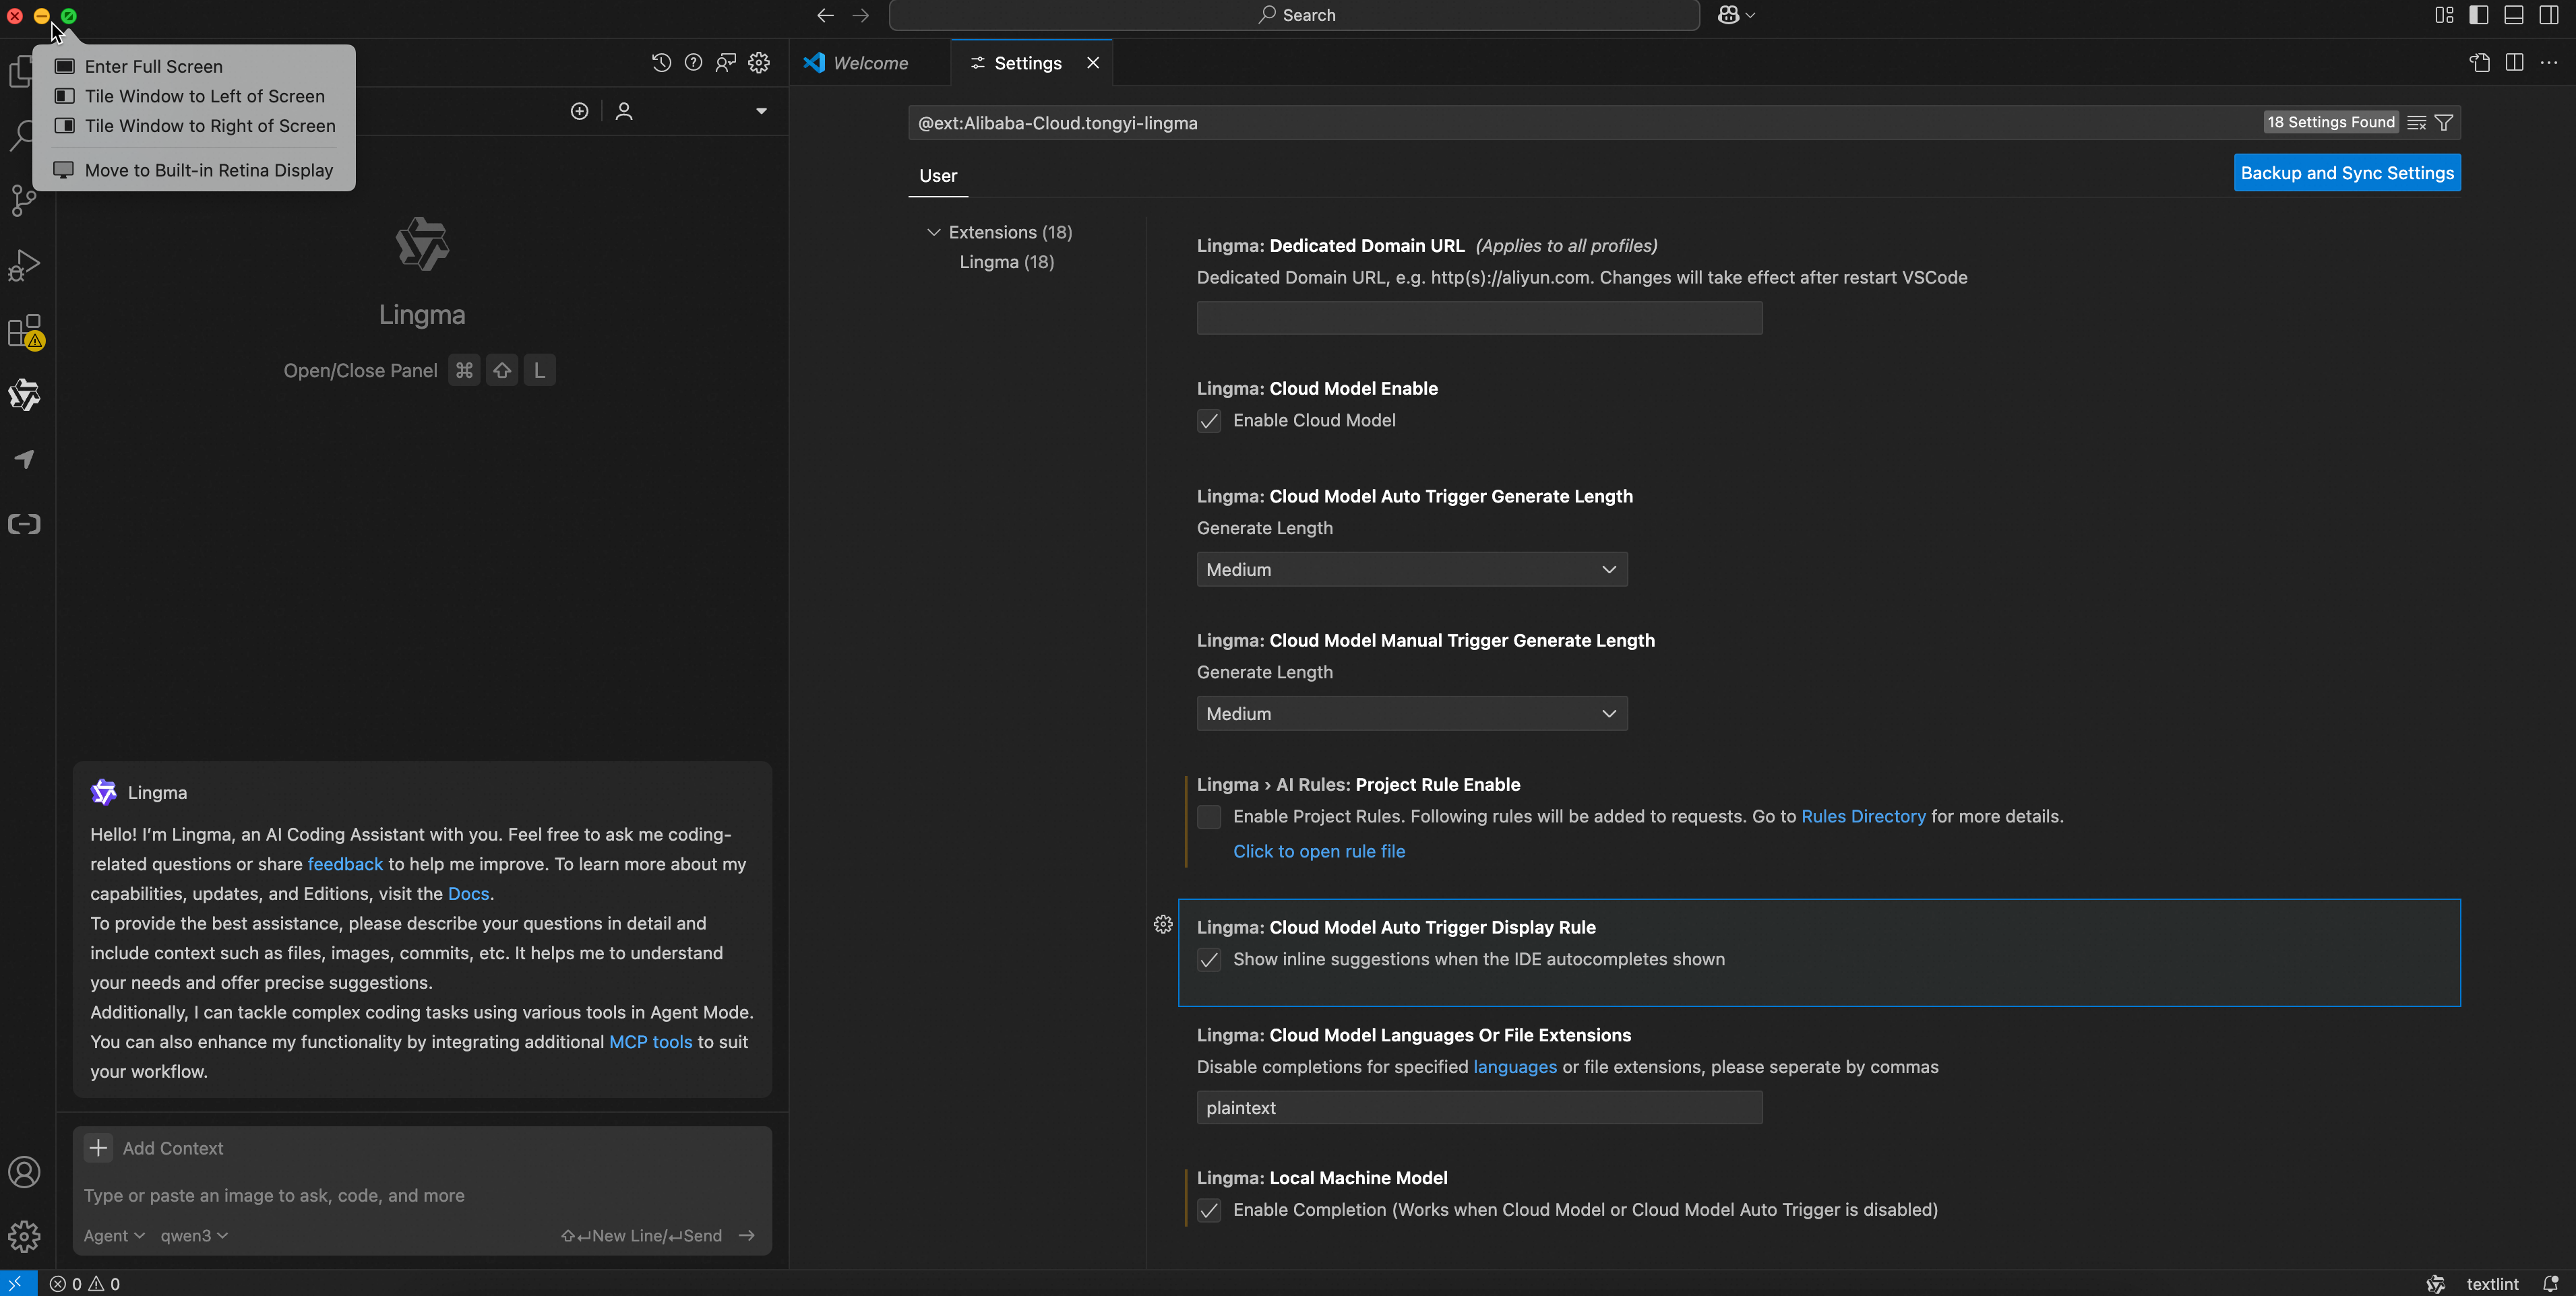Open Copilot icon menu in title bar
The image size is (2576, 1296).
[x=1736, y=15]
